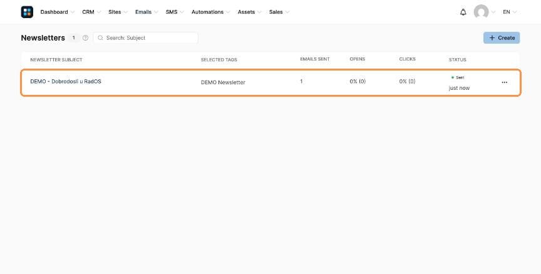541x274 pixels.
Task: Open the three-dot row actions menu
Action: (505, 82)
